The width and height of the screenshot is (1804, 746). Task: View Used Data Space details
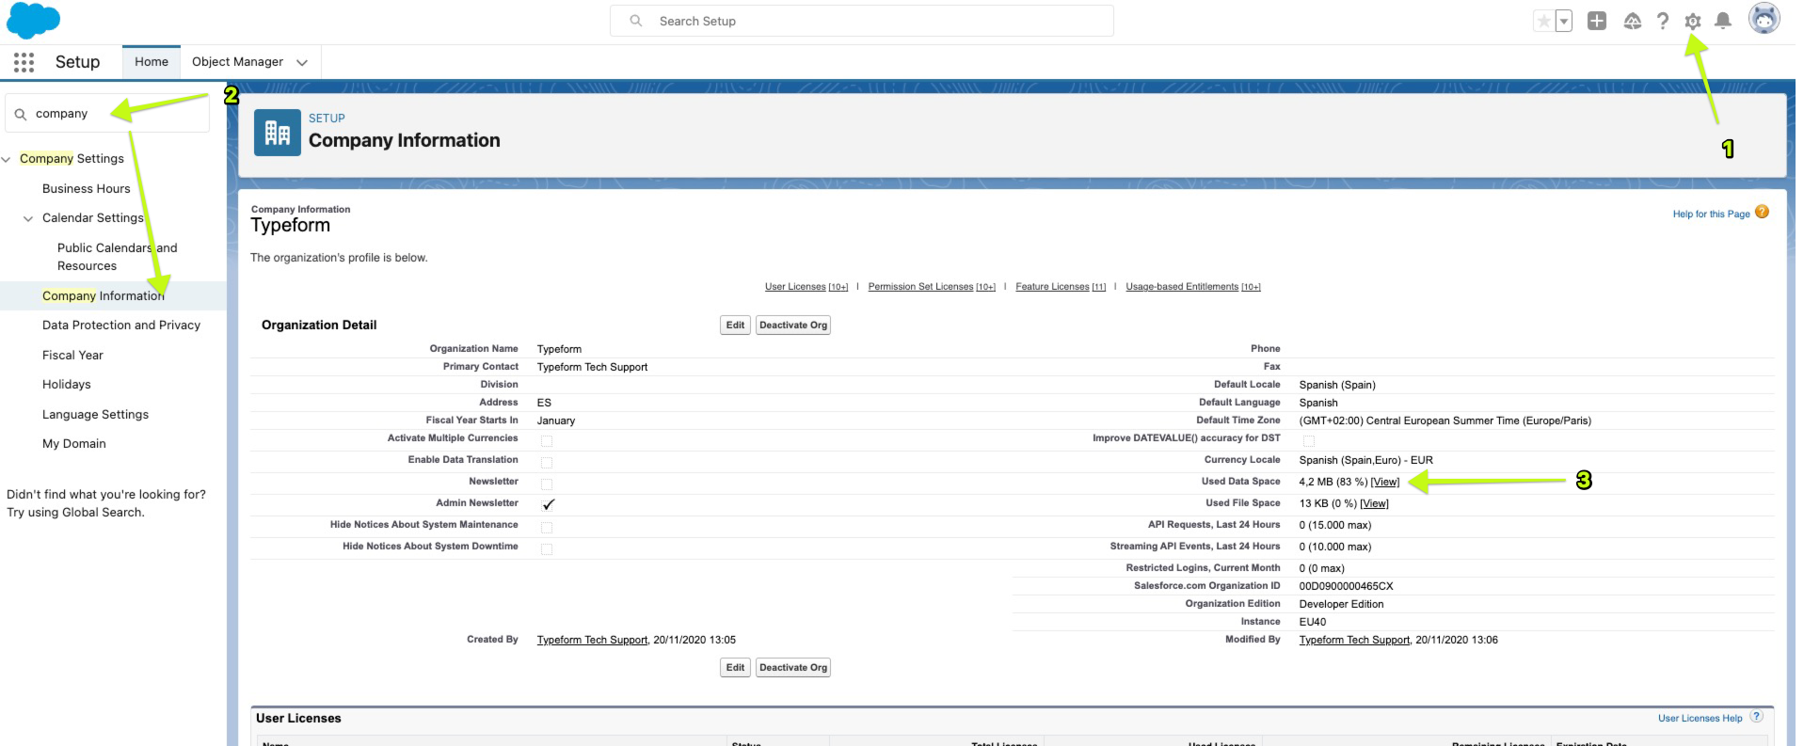coord(1385,482)
